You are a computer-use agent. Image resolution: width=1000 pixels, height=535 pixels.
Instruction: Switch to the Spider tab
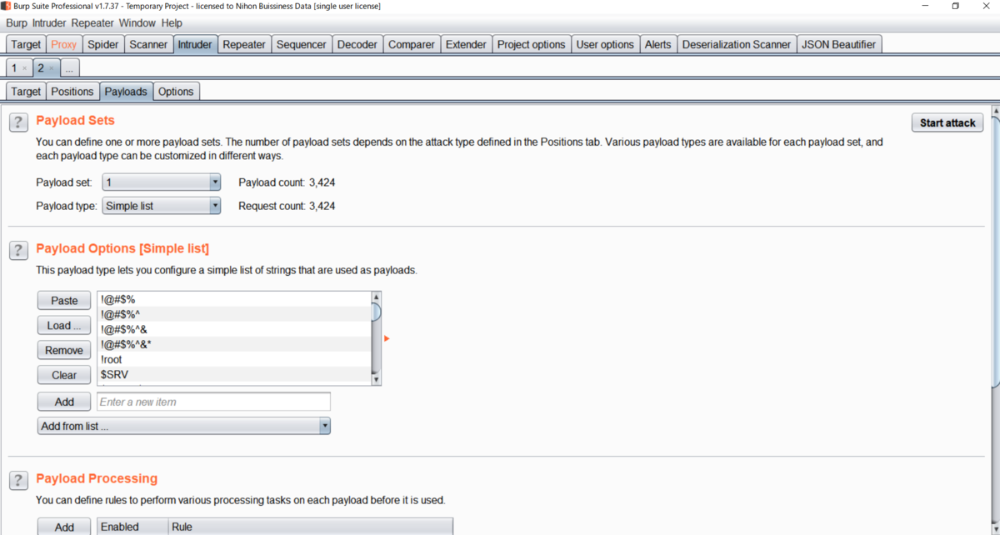click(103, 44)
